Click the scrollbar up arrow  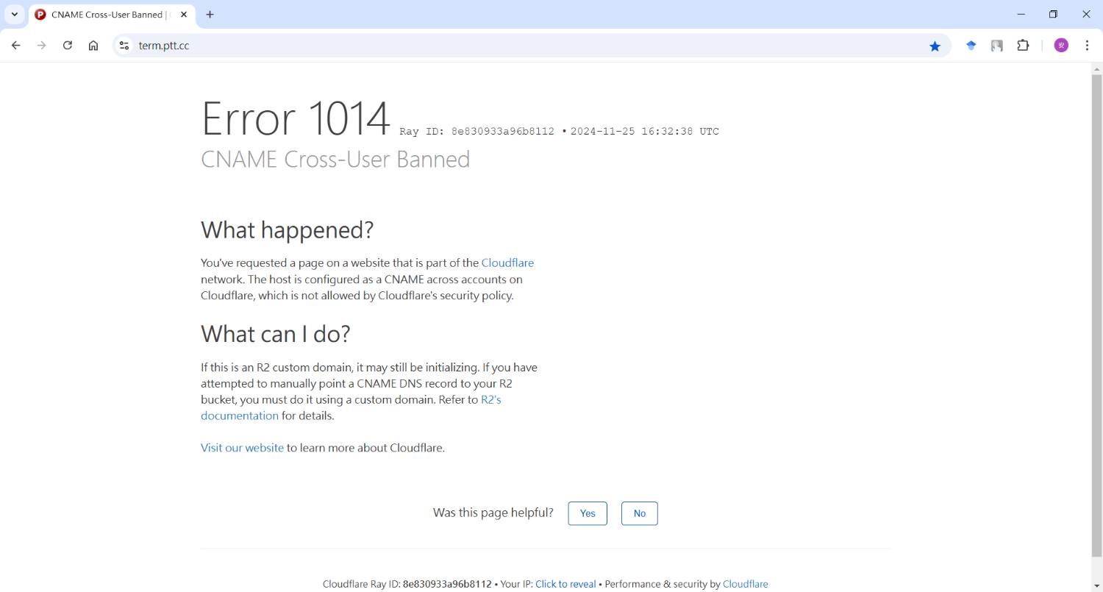(x=1097, y=69)
